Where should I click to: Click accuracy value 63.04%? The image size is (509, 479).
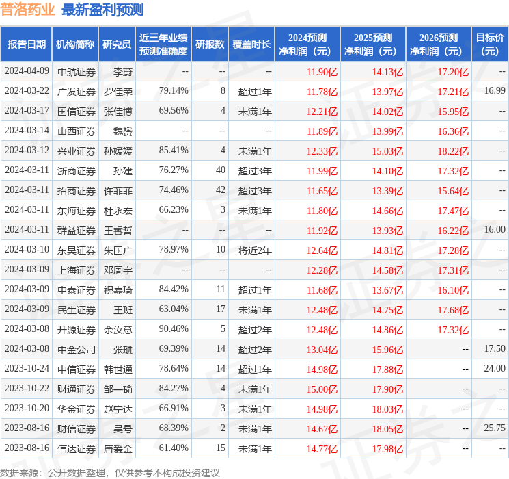(174, 309)
